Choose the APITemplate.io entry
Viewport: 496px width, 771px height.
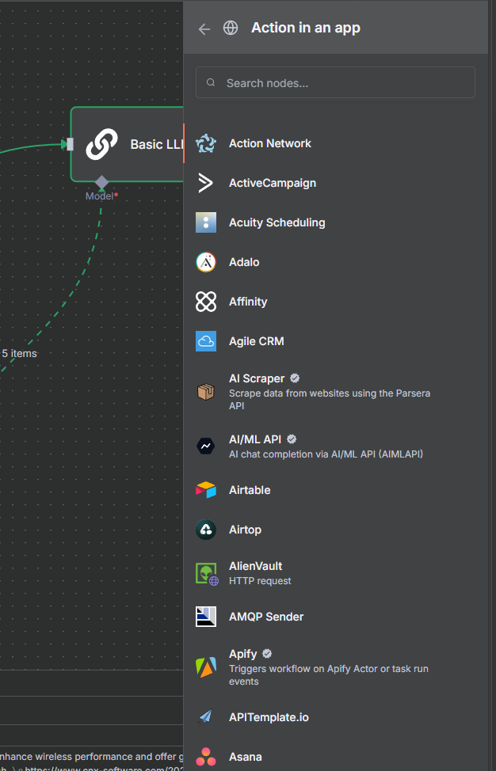click(335, 717)
